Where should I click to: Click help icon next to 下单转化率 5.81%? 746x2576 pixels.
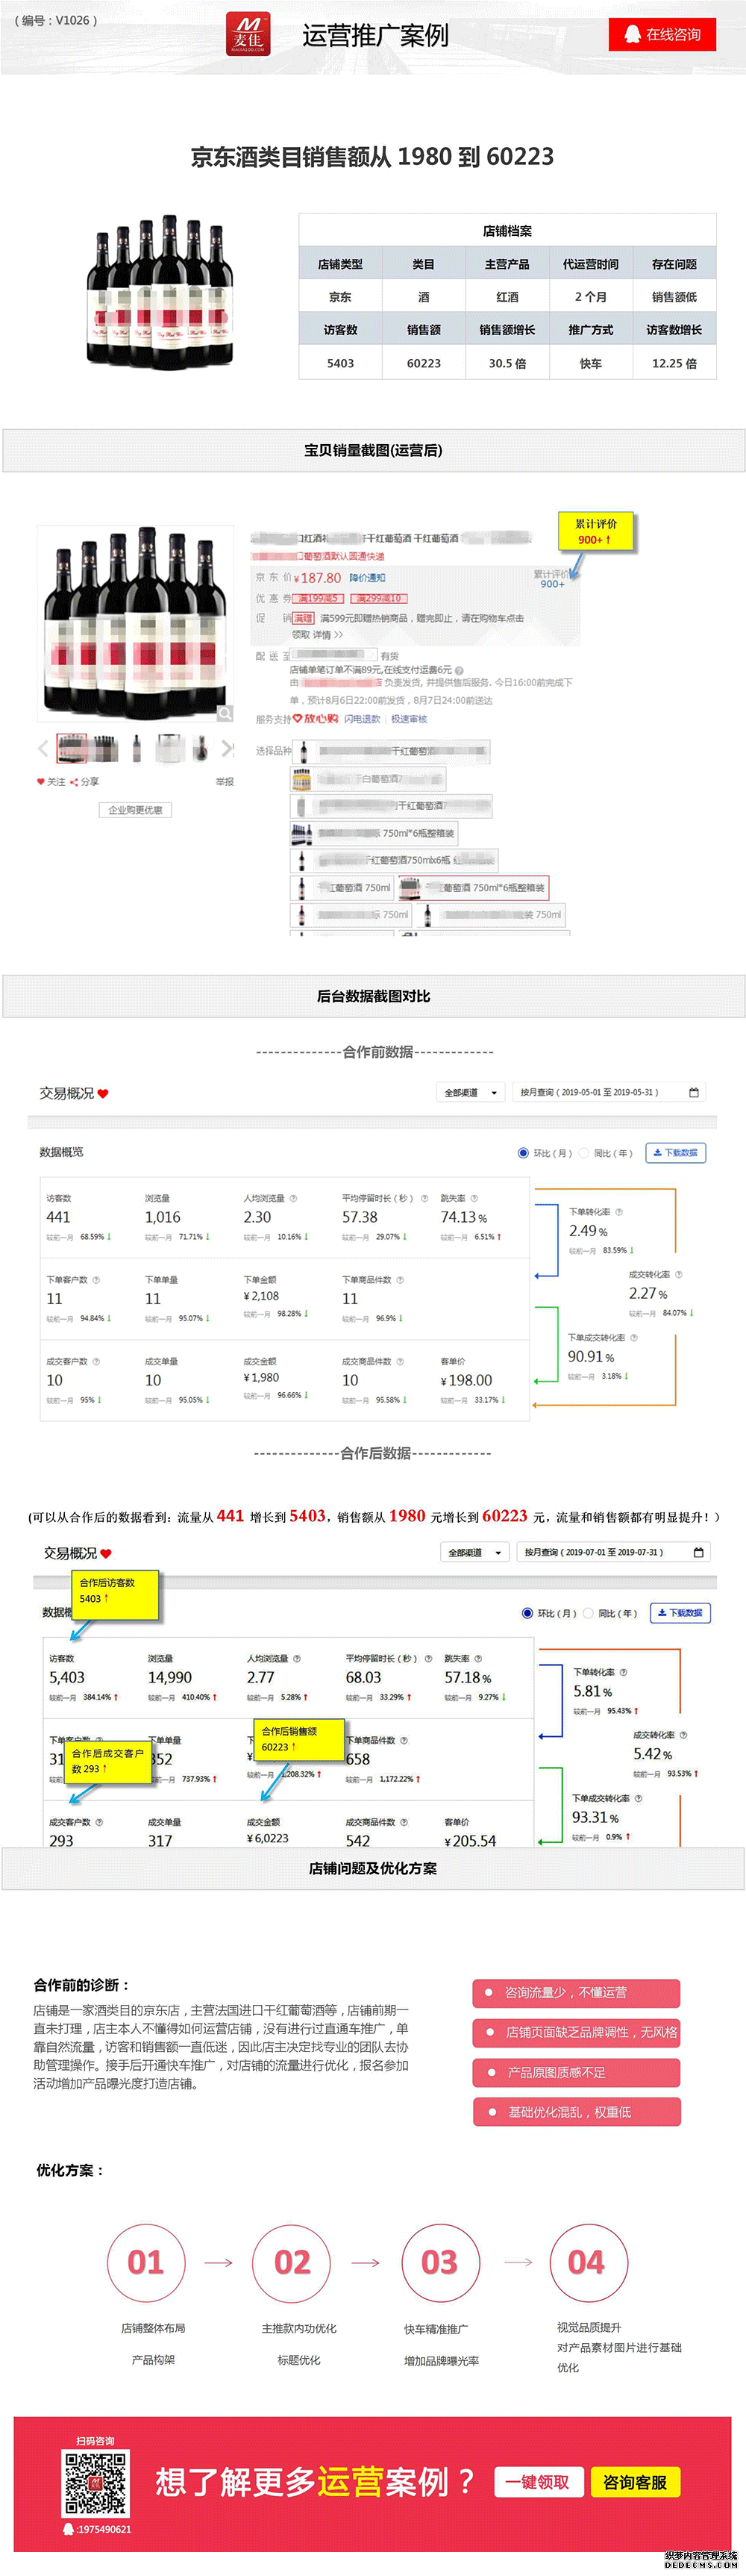tap(623, 1672)
